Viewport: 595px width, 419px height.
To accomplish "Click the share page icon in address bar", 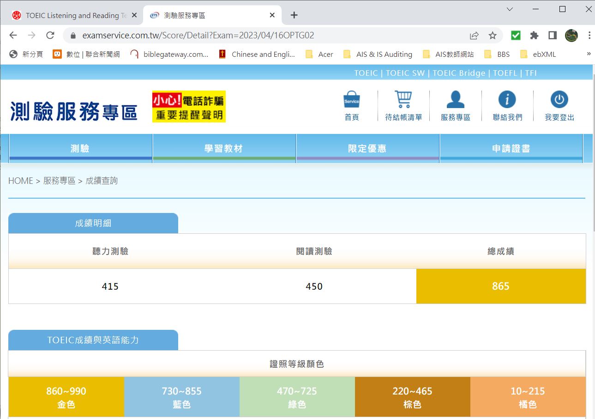I will click(474, 36).
